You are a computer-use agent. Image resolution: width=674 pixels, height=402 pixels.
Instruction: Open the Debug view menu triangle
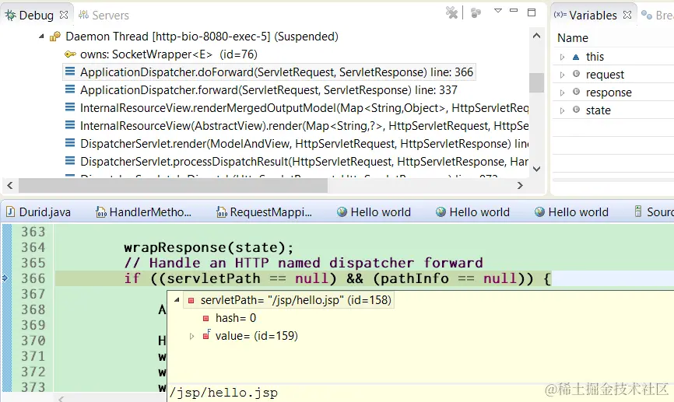point(498,11)
